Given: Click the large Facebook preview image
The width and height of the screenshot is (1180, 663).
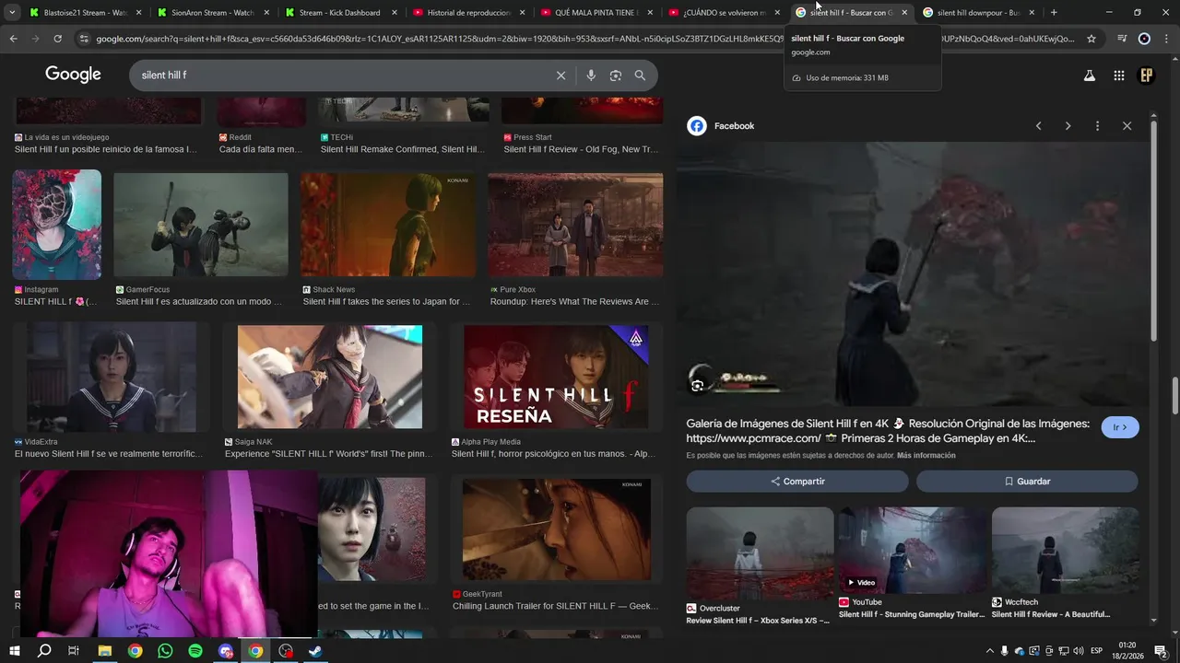Looking at the screenshot, I should click(913, 274).
